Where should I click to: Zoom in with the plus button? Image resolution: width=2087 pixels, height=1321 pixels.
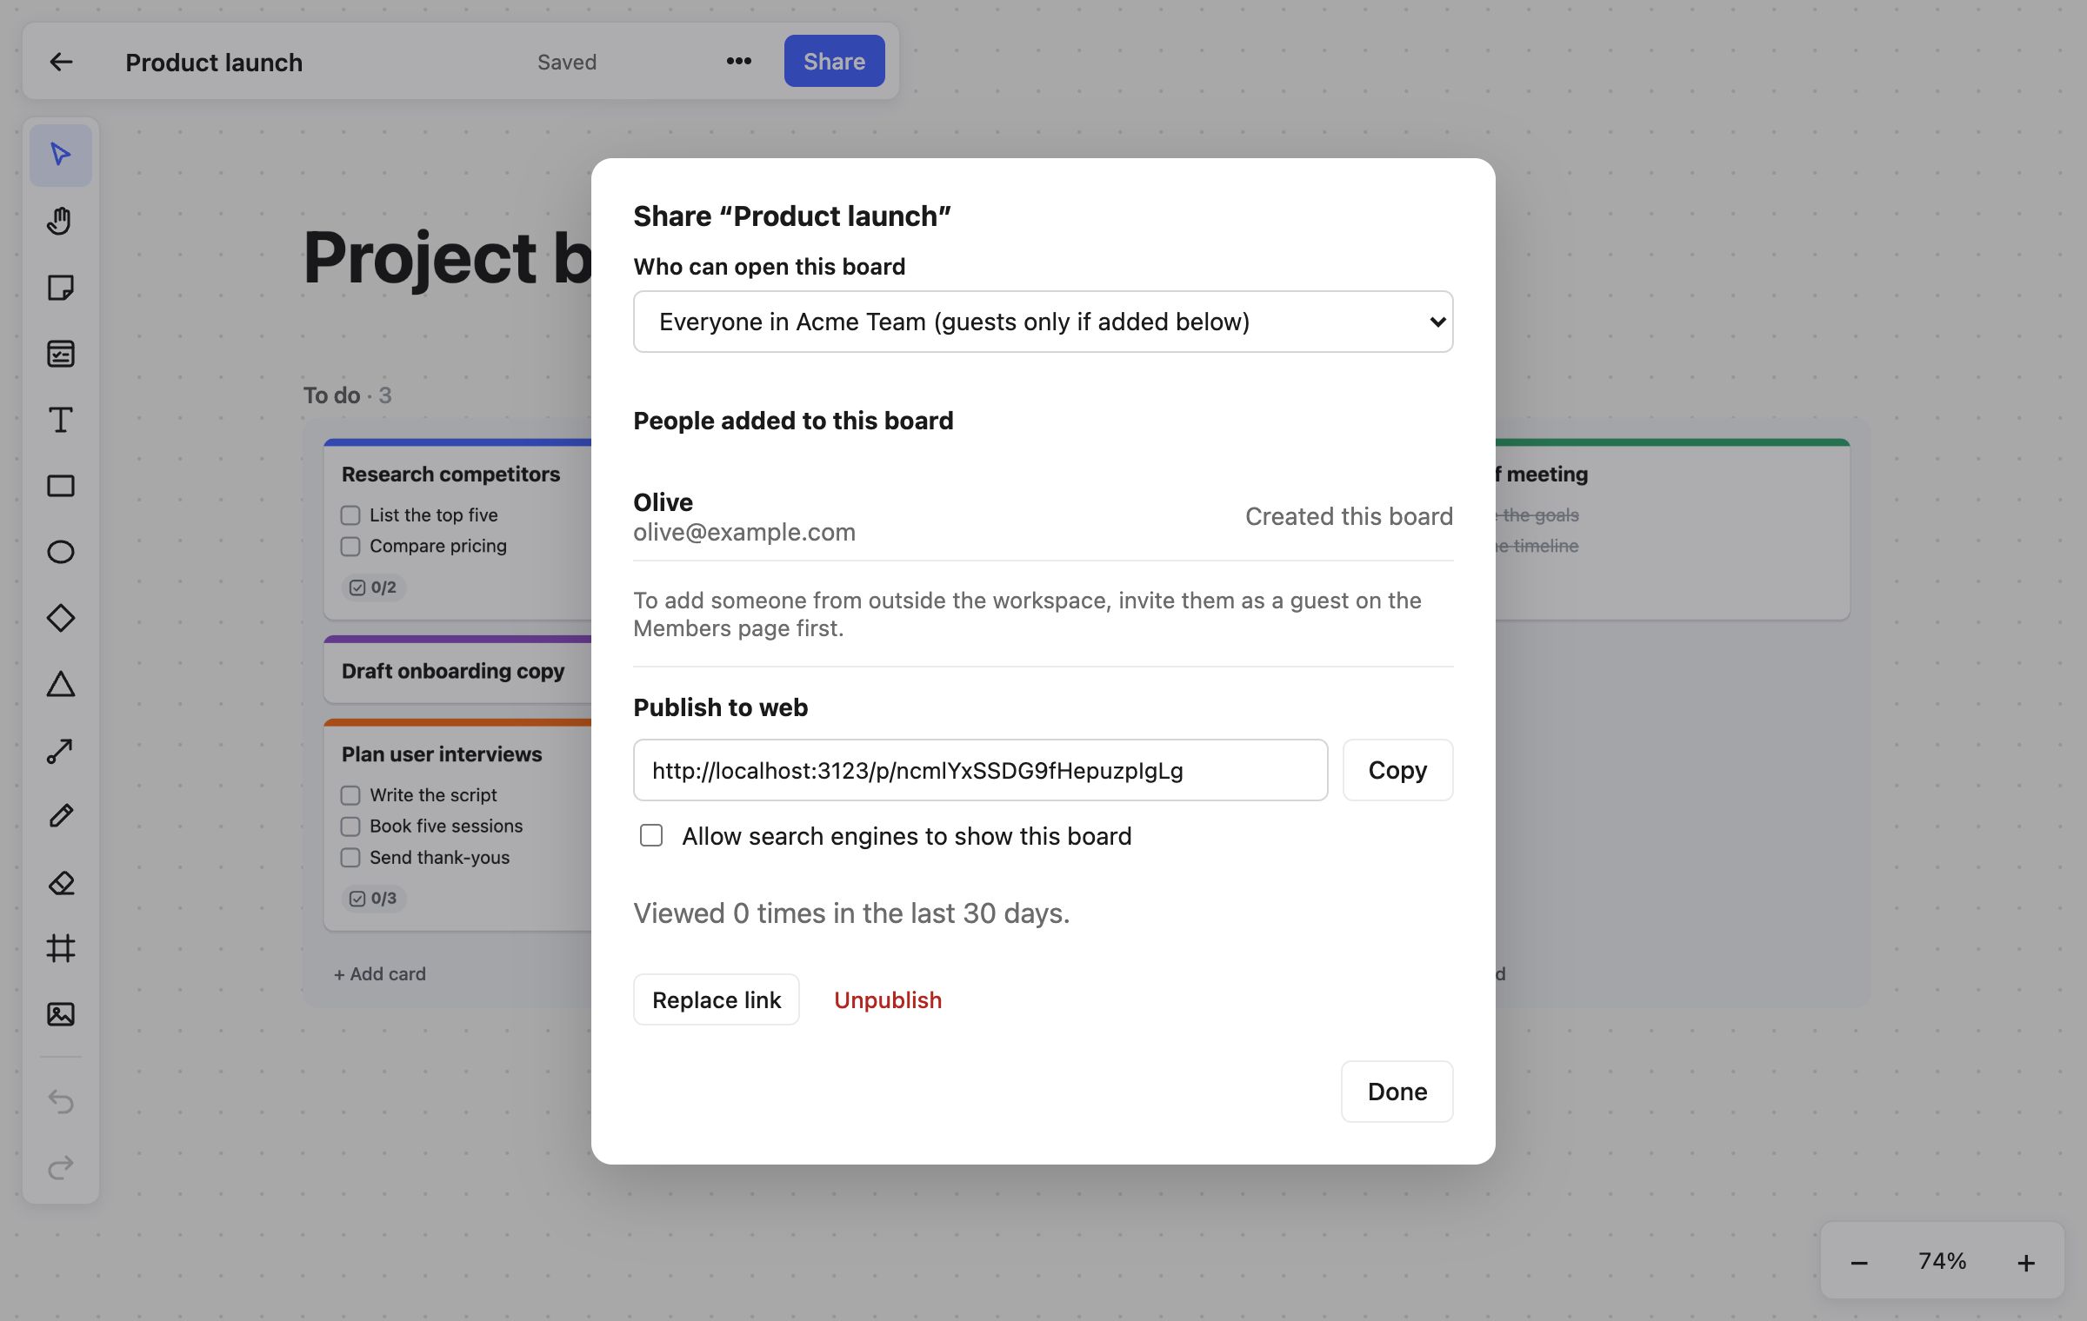point(2026,1262)
